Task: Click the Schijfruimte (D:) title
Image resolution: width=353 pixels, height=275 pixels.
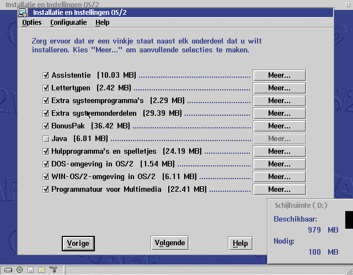Action: [301, 206]
